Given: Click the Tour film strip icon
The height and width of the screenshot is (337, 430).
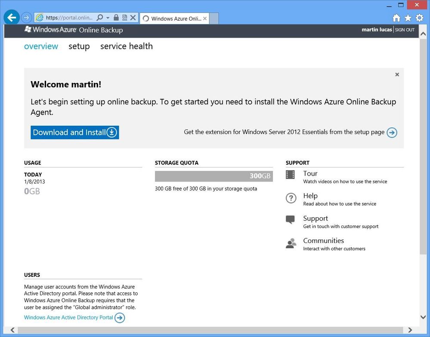Looking at the screenshot, I should [x=290, y=175].
